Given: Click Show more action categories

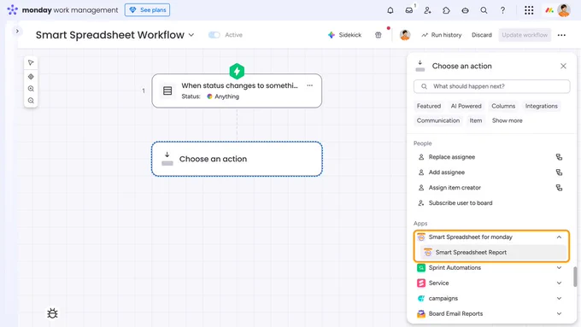Looking at the screenshot, I should tap(507, 120).
